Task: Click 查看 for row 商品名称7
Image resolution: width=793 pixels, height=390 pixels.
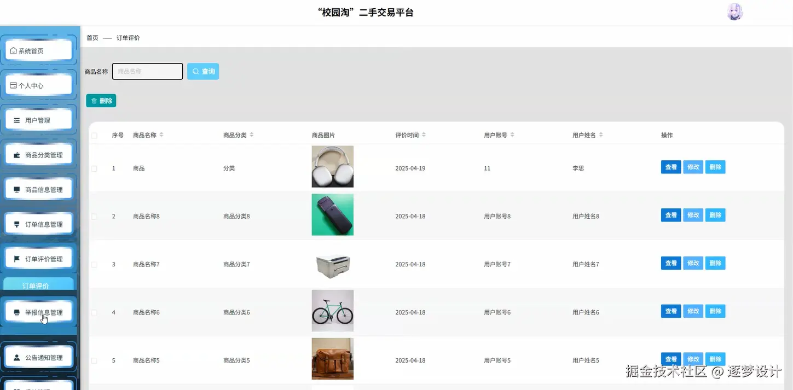Action: (671, 263)
